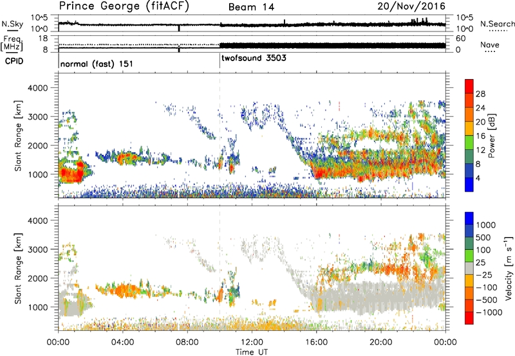Click the '4' tick on Power colorbar

pyautogui.click(x=478, y=178)
